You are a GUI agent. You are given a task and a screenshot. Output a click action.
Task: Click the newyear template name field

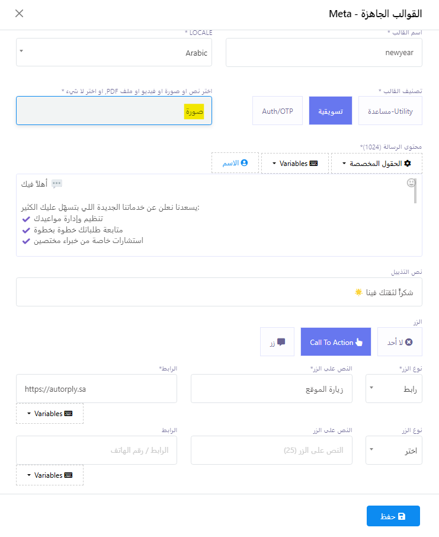click(324, 52)
